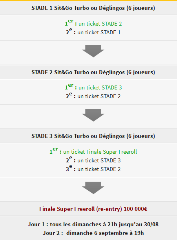The image size is (177, 240).
Task: Select the STADE 3 Sit&Go header
Action: coord(93,136)
